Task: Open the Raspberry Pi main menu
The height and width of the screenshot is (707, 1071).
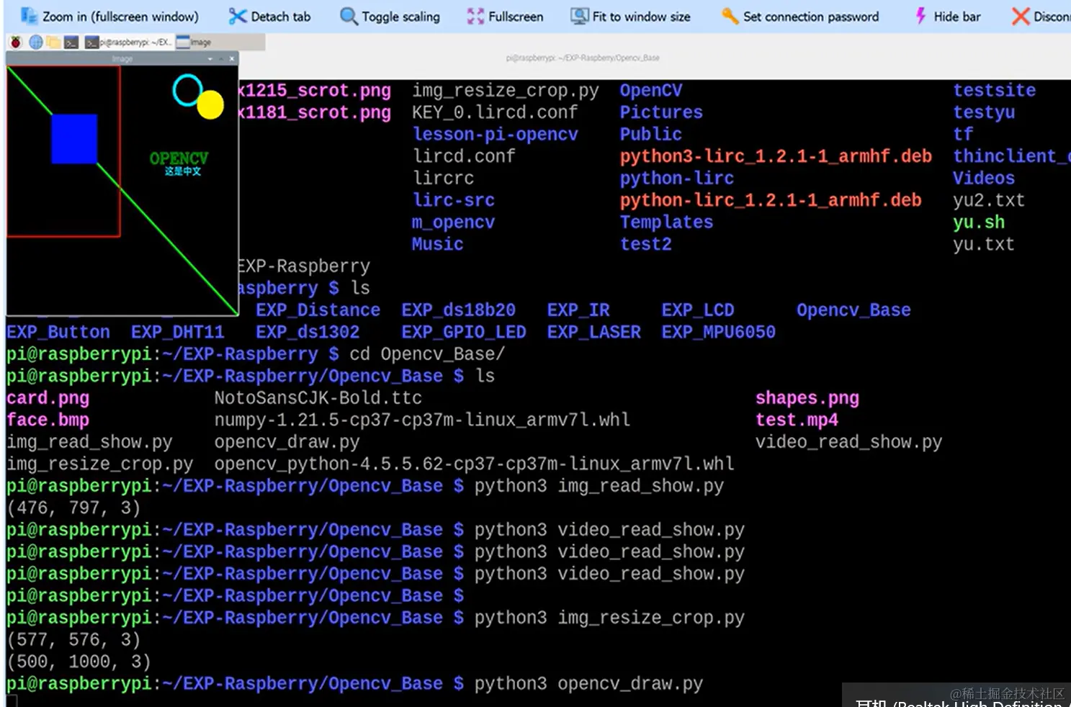Action: click(16, 42)
